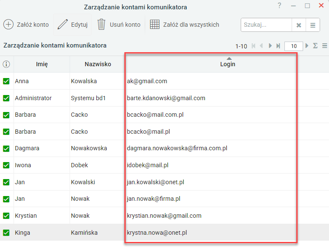Select login ak@gmail.com
The width and height of the screenshot is (329, 250).
point(147,81)
